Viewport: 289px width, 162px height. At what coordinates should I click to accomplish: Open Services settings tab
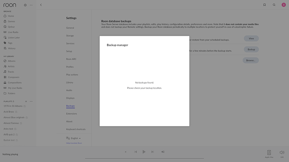click(x=70, y=43)
